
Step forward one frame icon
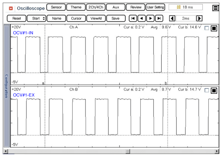tap(150, 18)
